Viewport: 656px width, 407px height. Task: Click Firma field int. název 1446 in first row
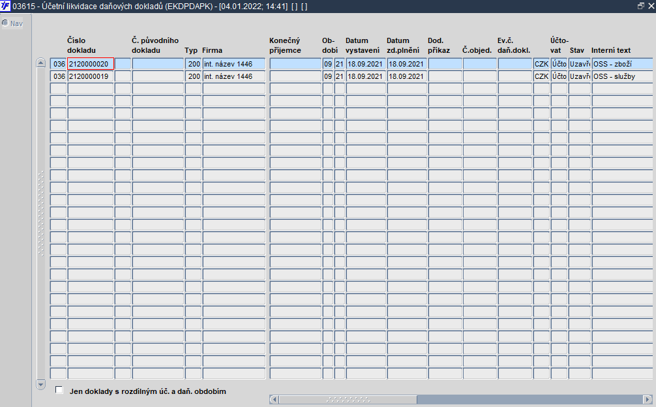click(x=234, y=64)
